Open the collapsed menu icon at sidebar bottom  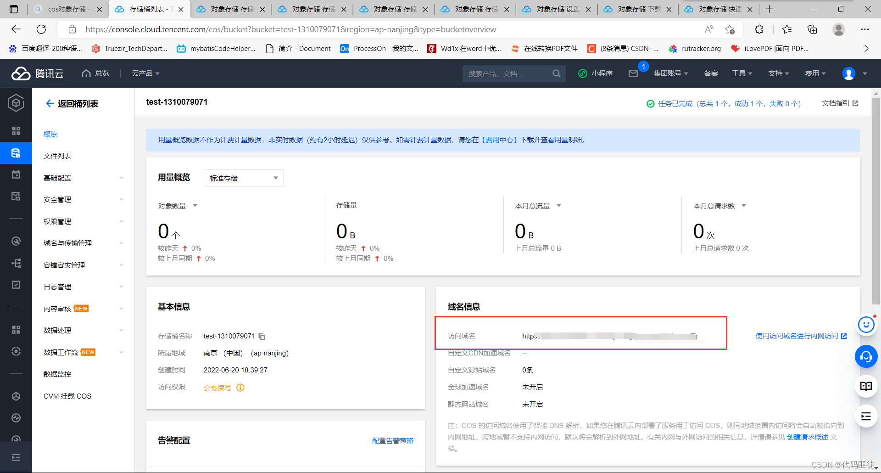click(16, 457)
